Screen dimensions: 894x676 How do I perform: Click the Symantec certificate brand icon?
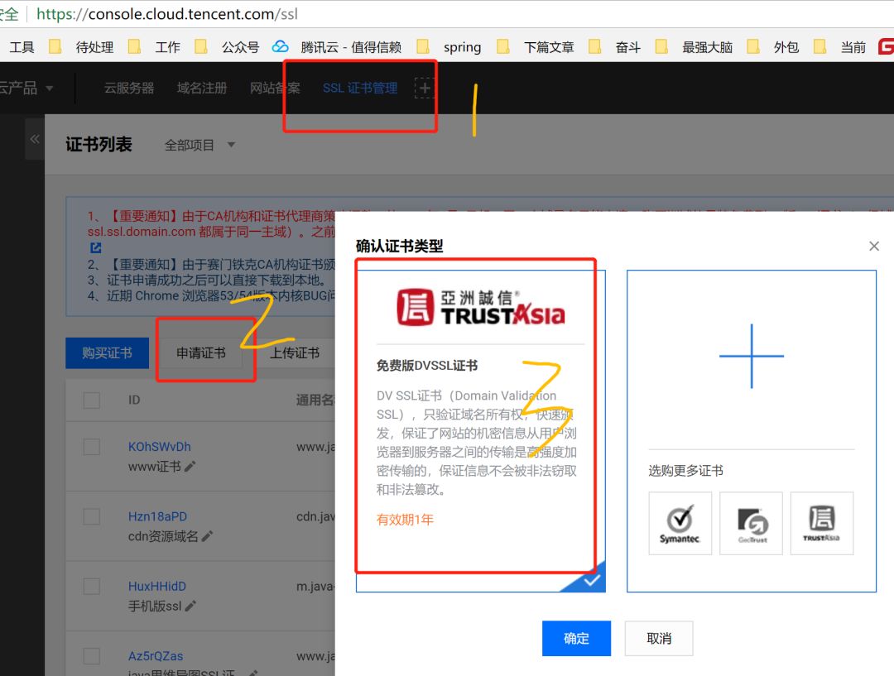[680, 523]
